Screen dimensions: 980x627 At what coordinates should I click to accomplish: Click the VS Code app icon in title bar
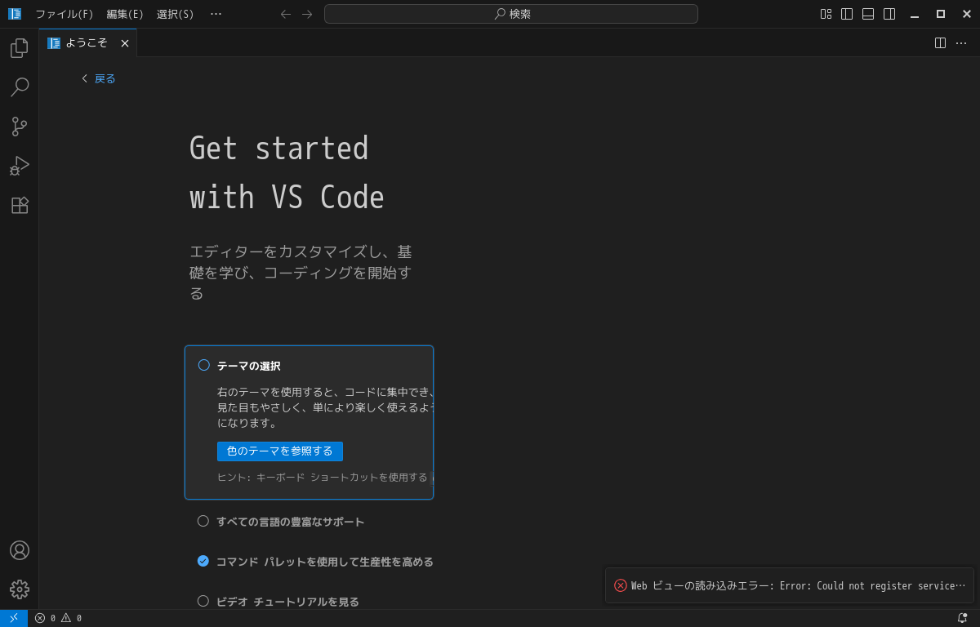[15, 14]
